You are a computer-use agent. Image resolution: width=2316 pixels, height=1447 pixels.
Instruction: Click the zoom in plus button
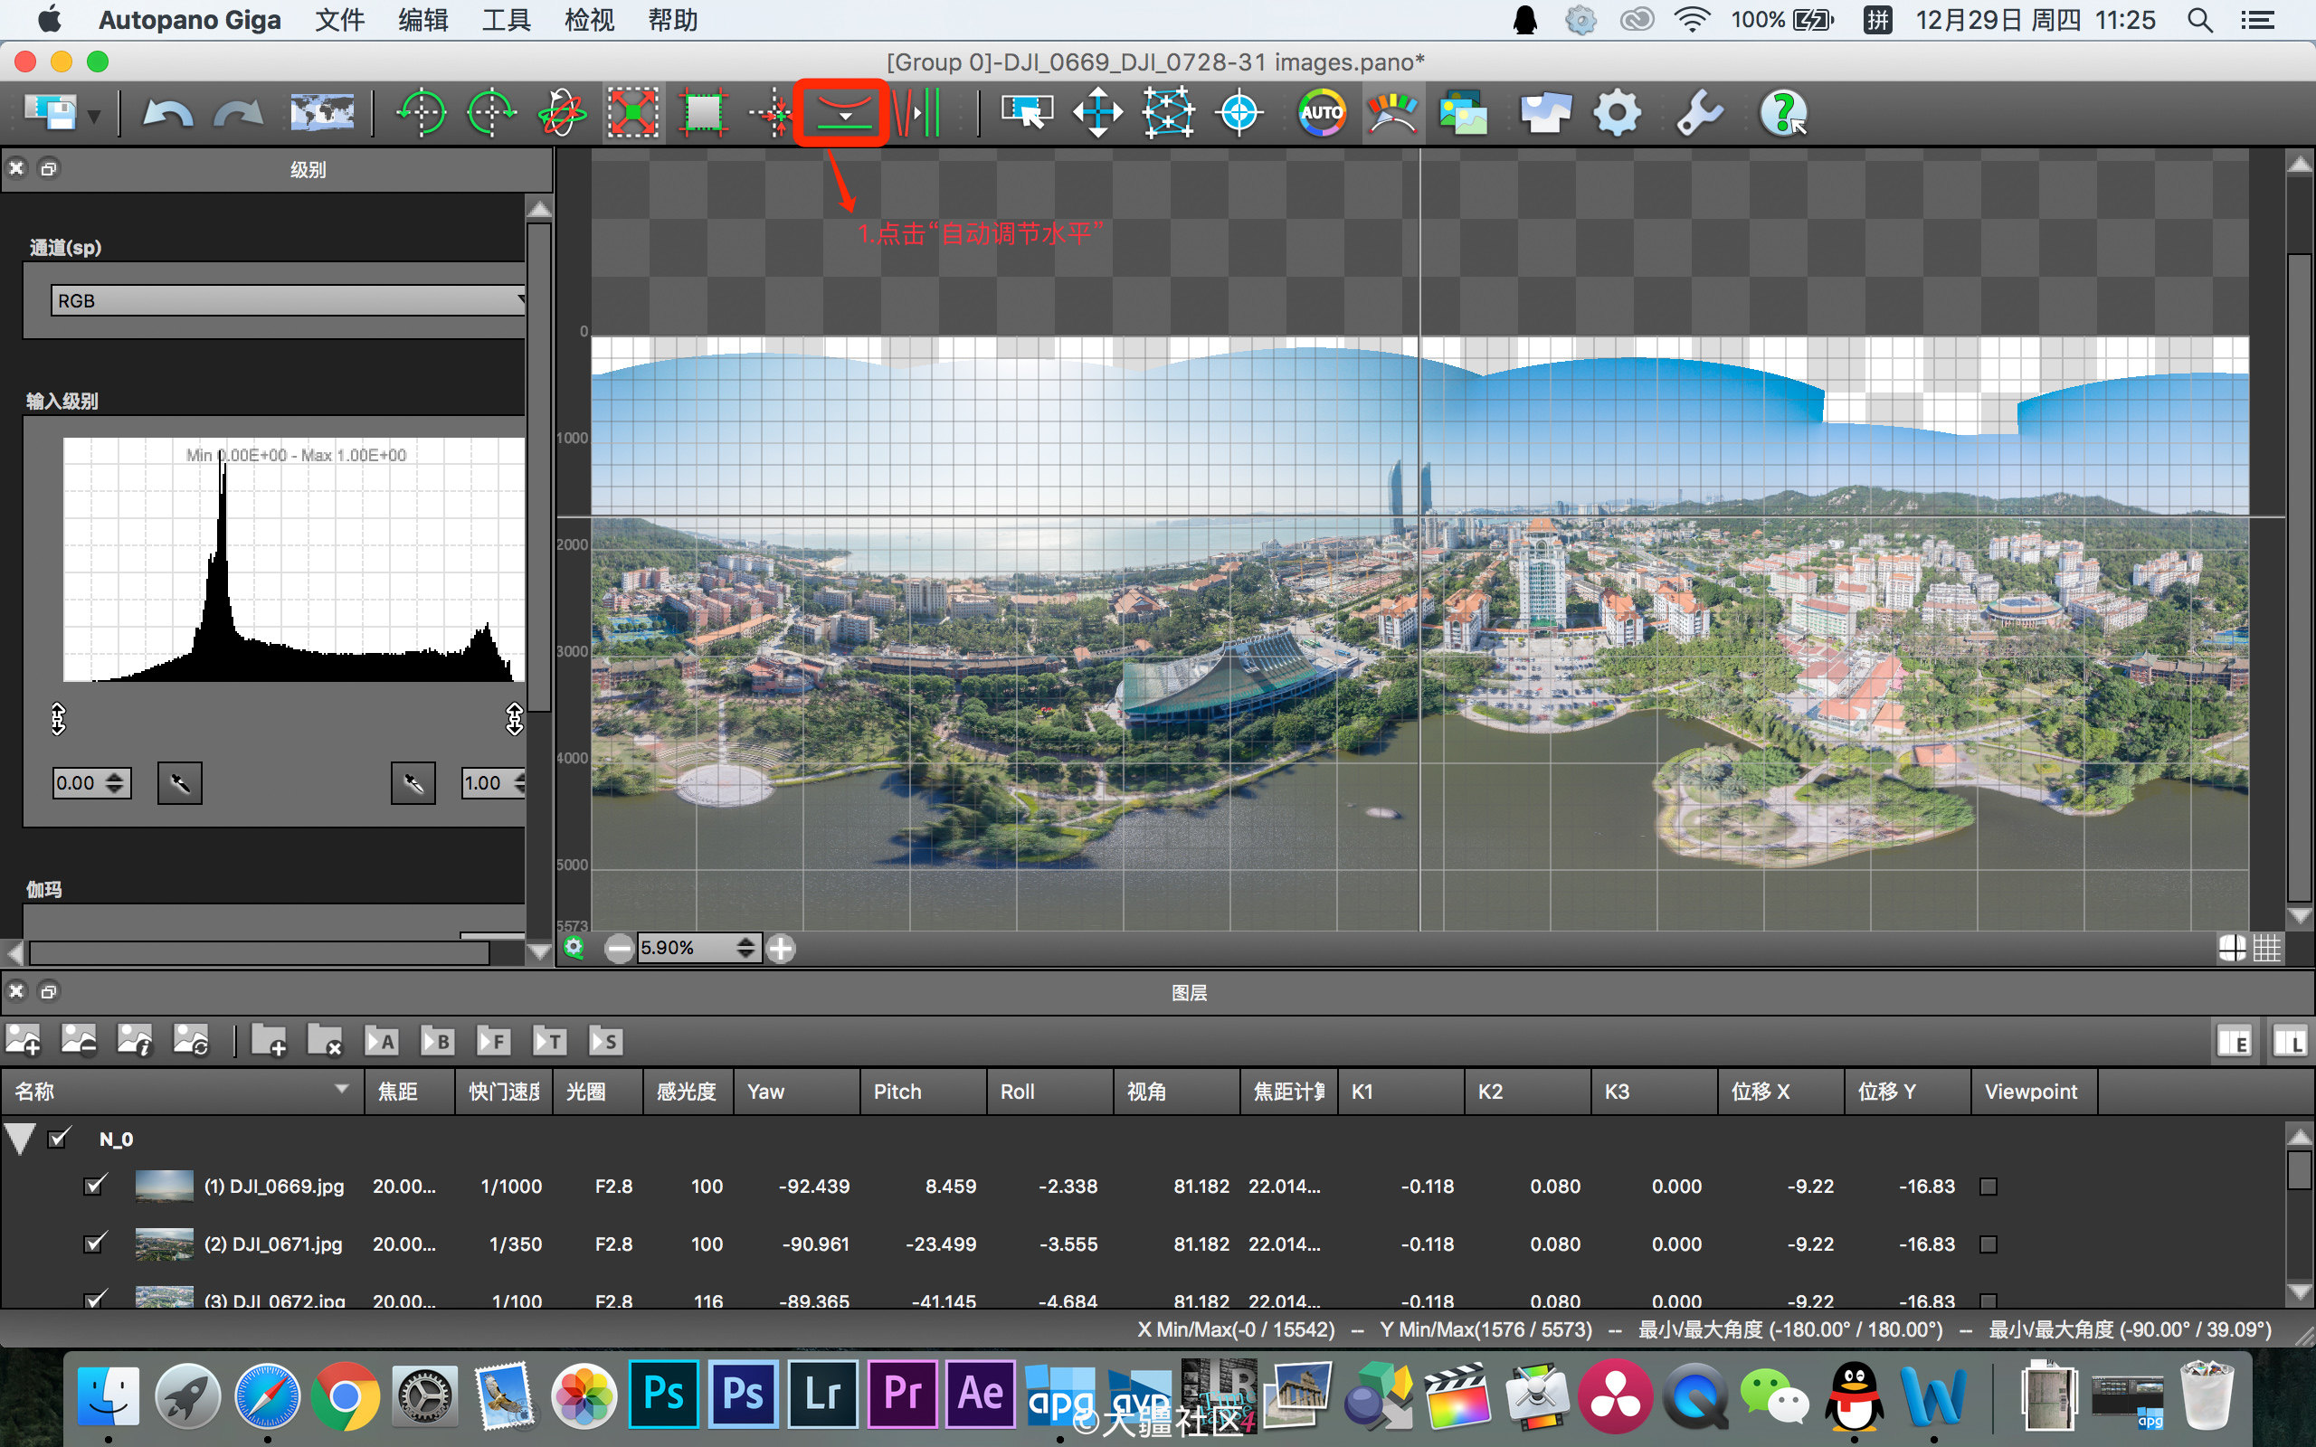[x=781, y=949]
